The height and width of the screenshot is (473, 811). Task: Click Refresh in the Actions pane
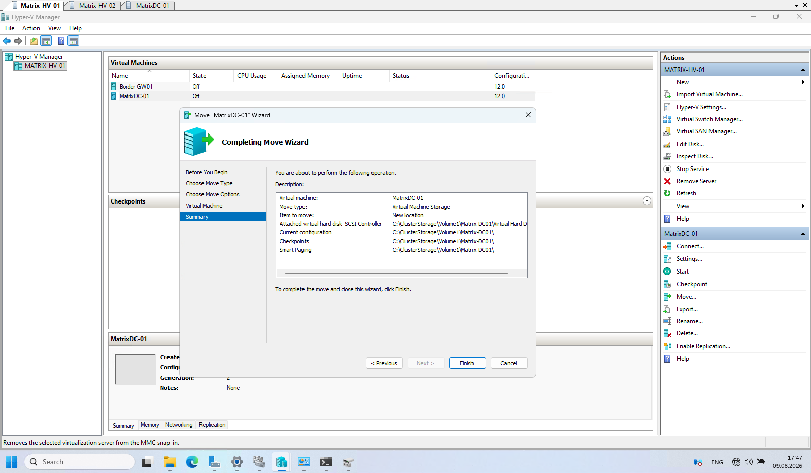point(686,193)
